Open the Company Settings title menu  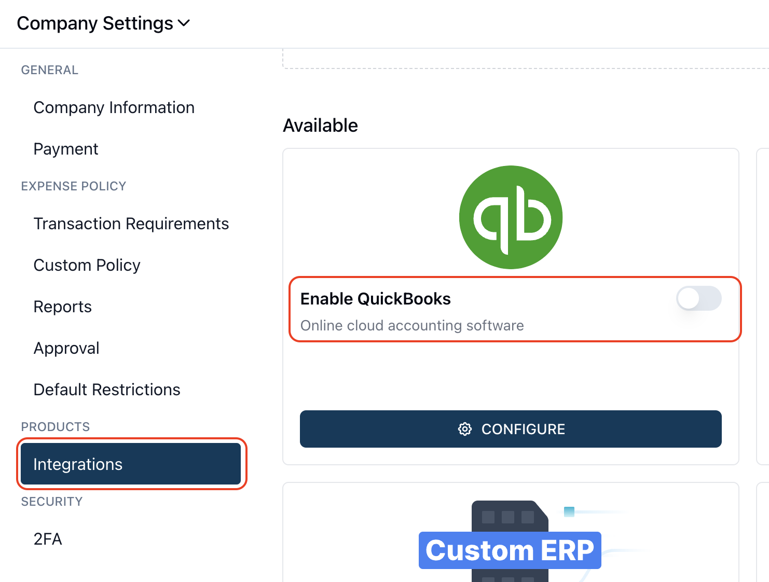tap(95, 23)
